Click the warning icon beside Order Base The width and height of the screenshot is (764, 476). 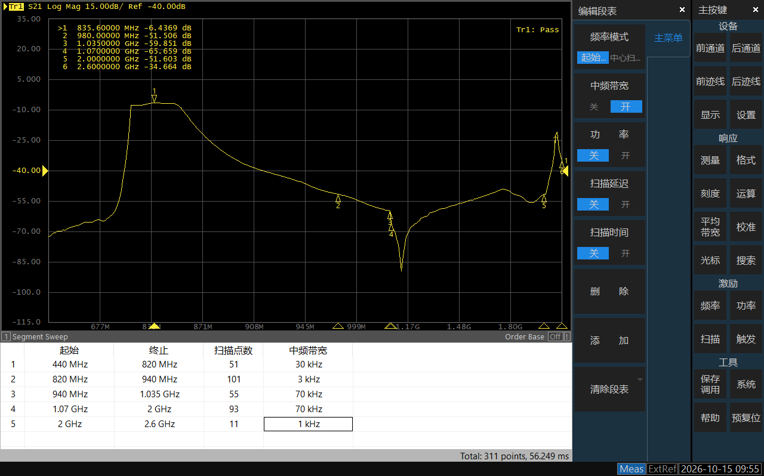(567, 337)
